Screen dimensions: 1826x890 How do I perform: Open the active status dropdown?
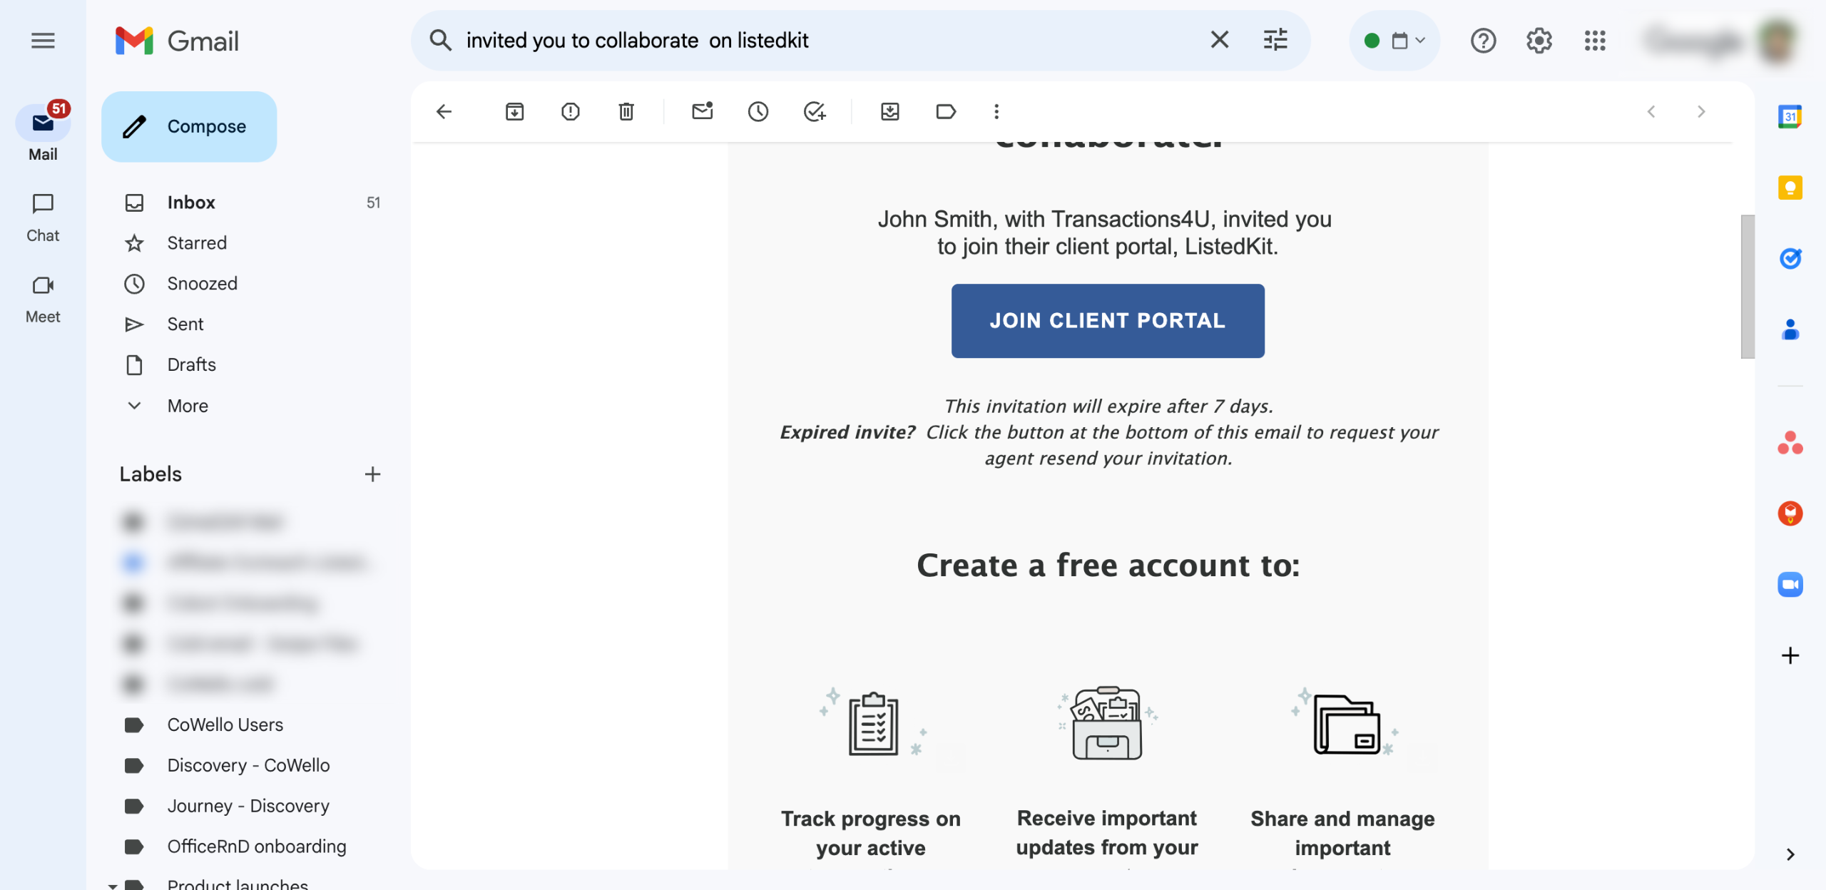click(1394, 41)
